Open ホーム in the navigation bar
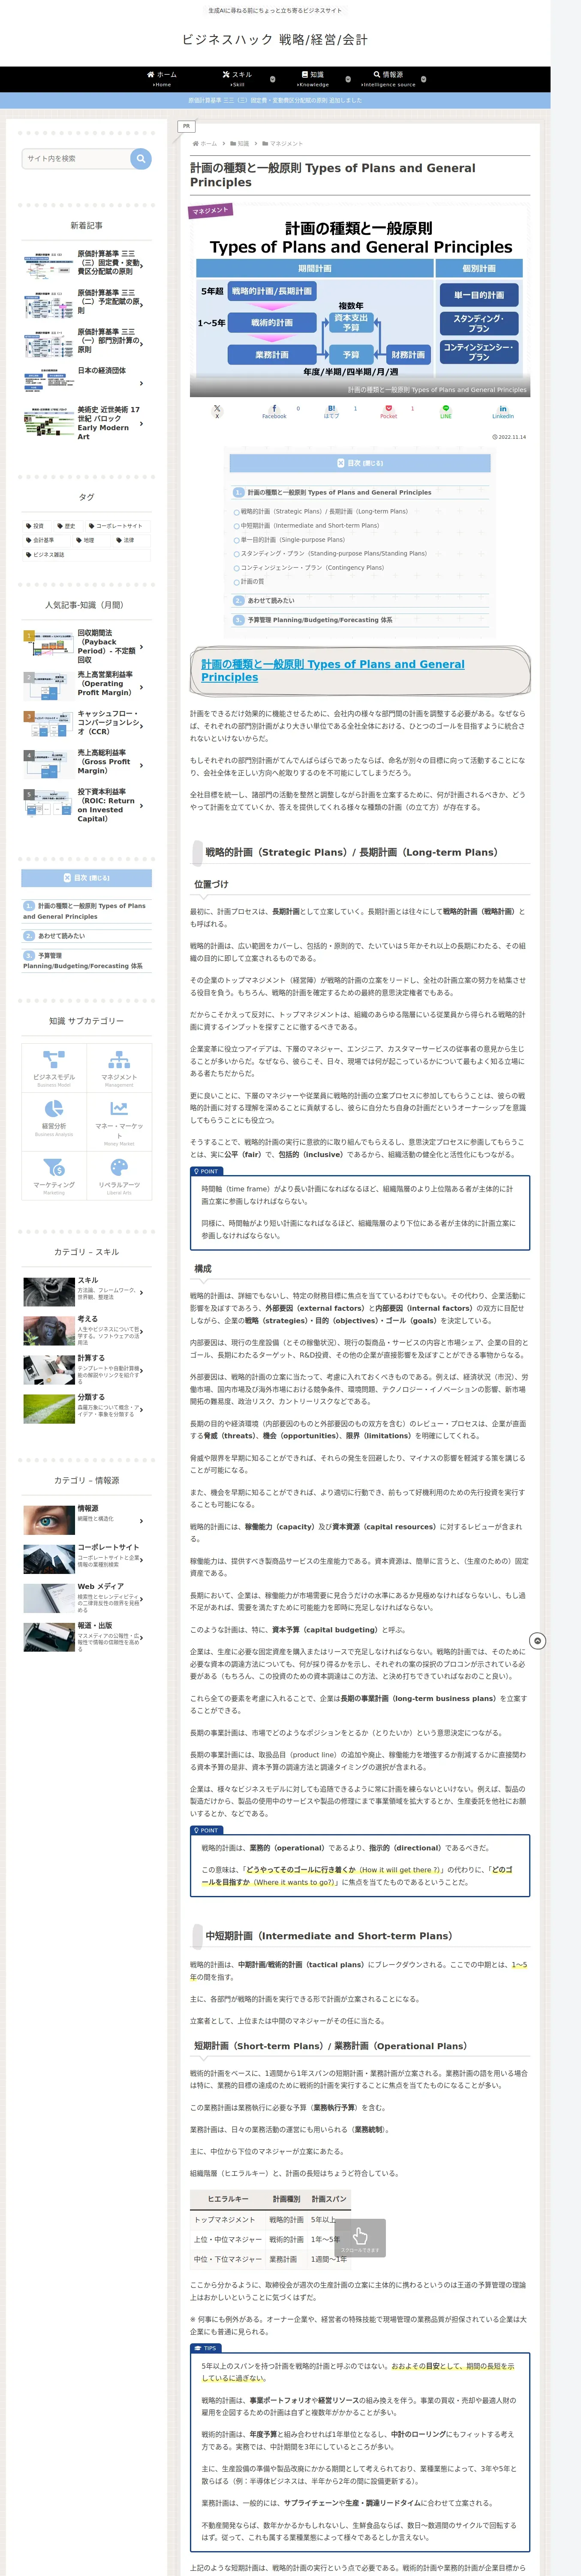This screenshot has height=2576, width=581. tap(162, 79)
